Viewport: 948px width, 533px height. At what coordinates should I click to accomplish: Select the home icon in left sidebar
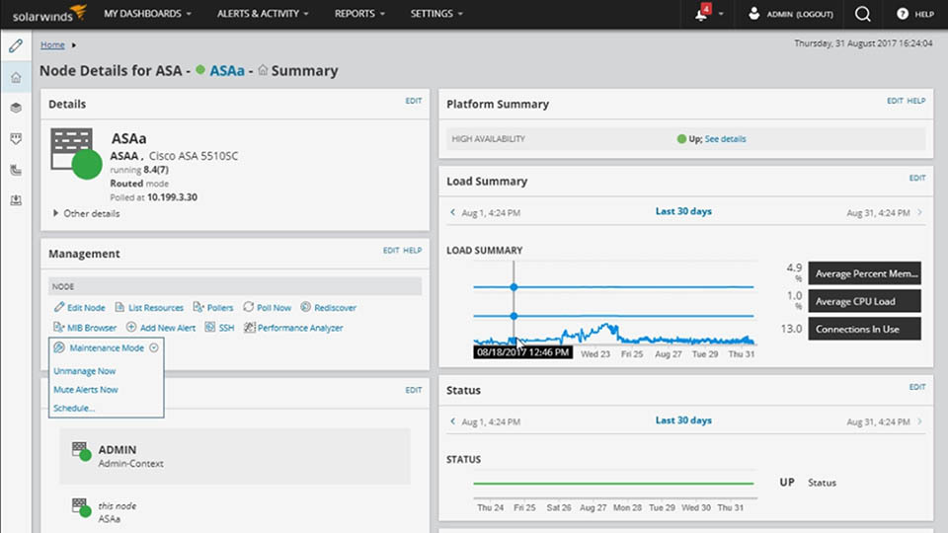(x=16, y=77)
